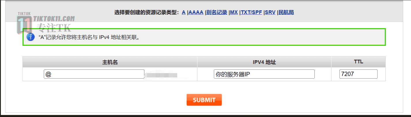Click the 主机名 column header
This screenshot has width=411, height=117.
[x=110, y=62]
